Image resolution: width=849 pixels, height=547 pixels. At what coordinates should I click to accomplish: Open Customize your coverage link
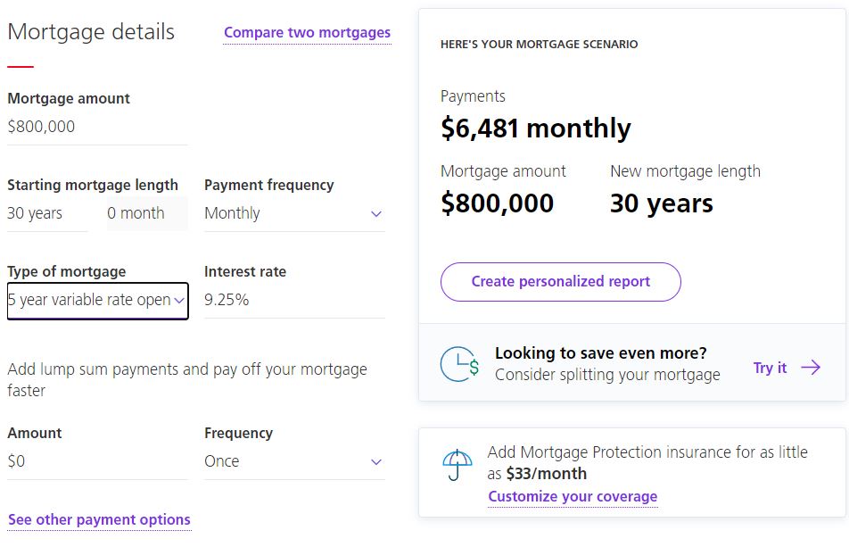coord(573,496)
